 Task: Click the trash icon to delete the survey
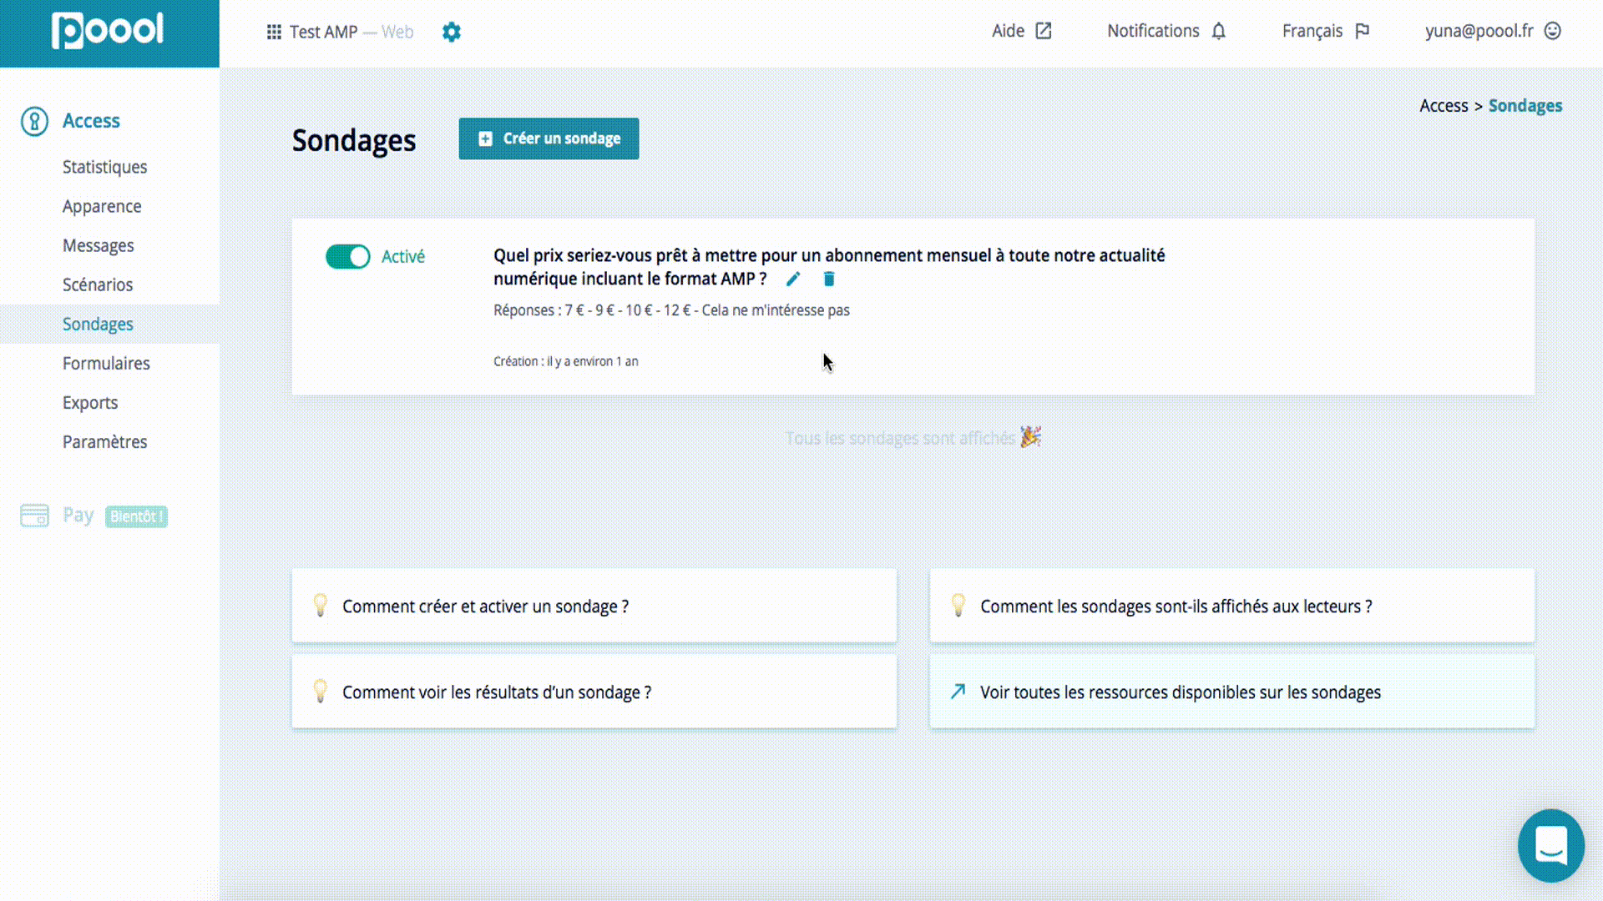829,279
